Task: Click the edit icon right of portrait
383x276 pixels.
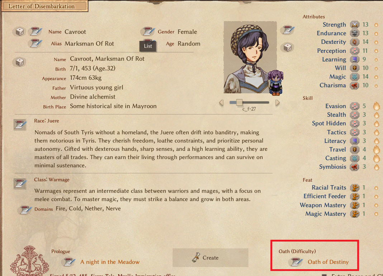Action: 288,30
